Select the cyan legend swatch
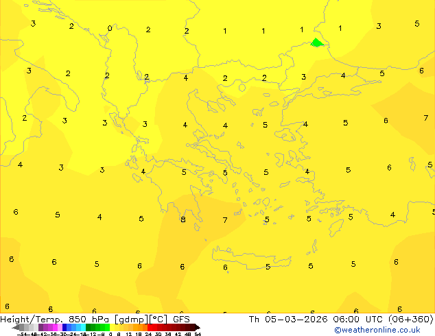Viewport: 435px width, 336px height. (x=83, y=327)
